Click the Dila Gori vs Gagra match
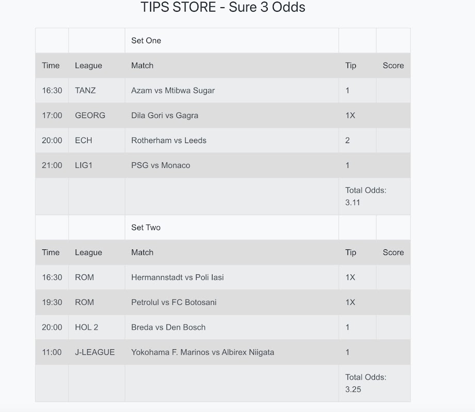The height and width of the screenshot is (412, 475). 165,115
